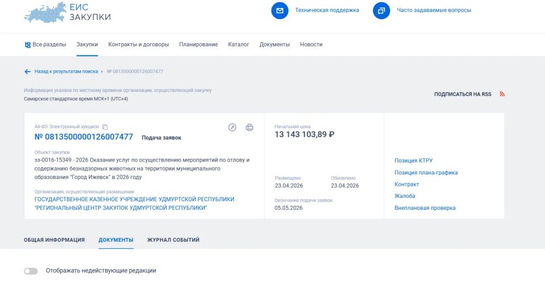Image resolution: width=545 pixels, height=288 pixels.
Task: Click the purchase object description text
Action: 142,168
